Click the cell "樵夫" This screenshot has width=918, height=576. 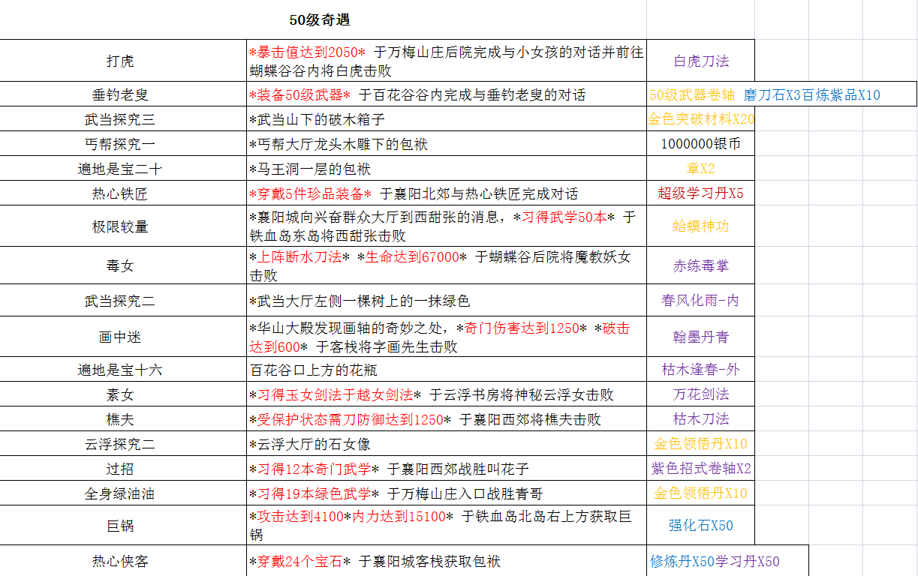[120, 419]
